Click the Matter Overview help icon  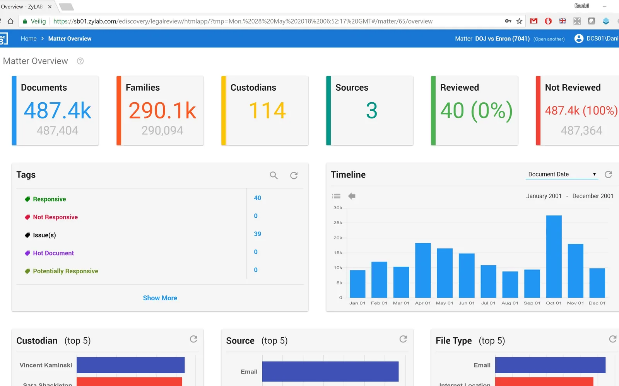pyautogui.click(x=80, y=61)
